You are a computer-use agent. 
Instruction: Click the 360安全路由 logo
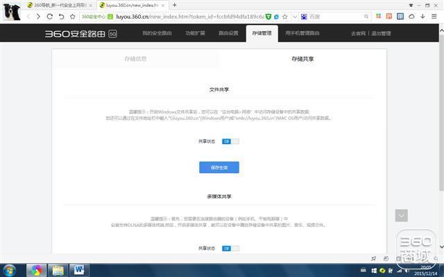[75, 34]
